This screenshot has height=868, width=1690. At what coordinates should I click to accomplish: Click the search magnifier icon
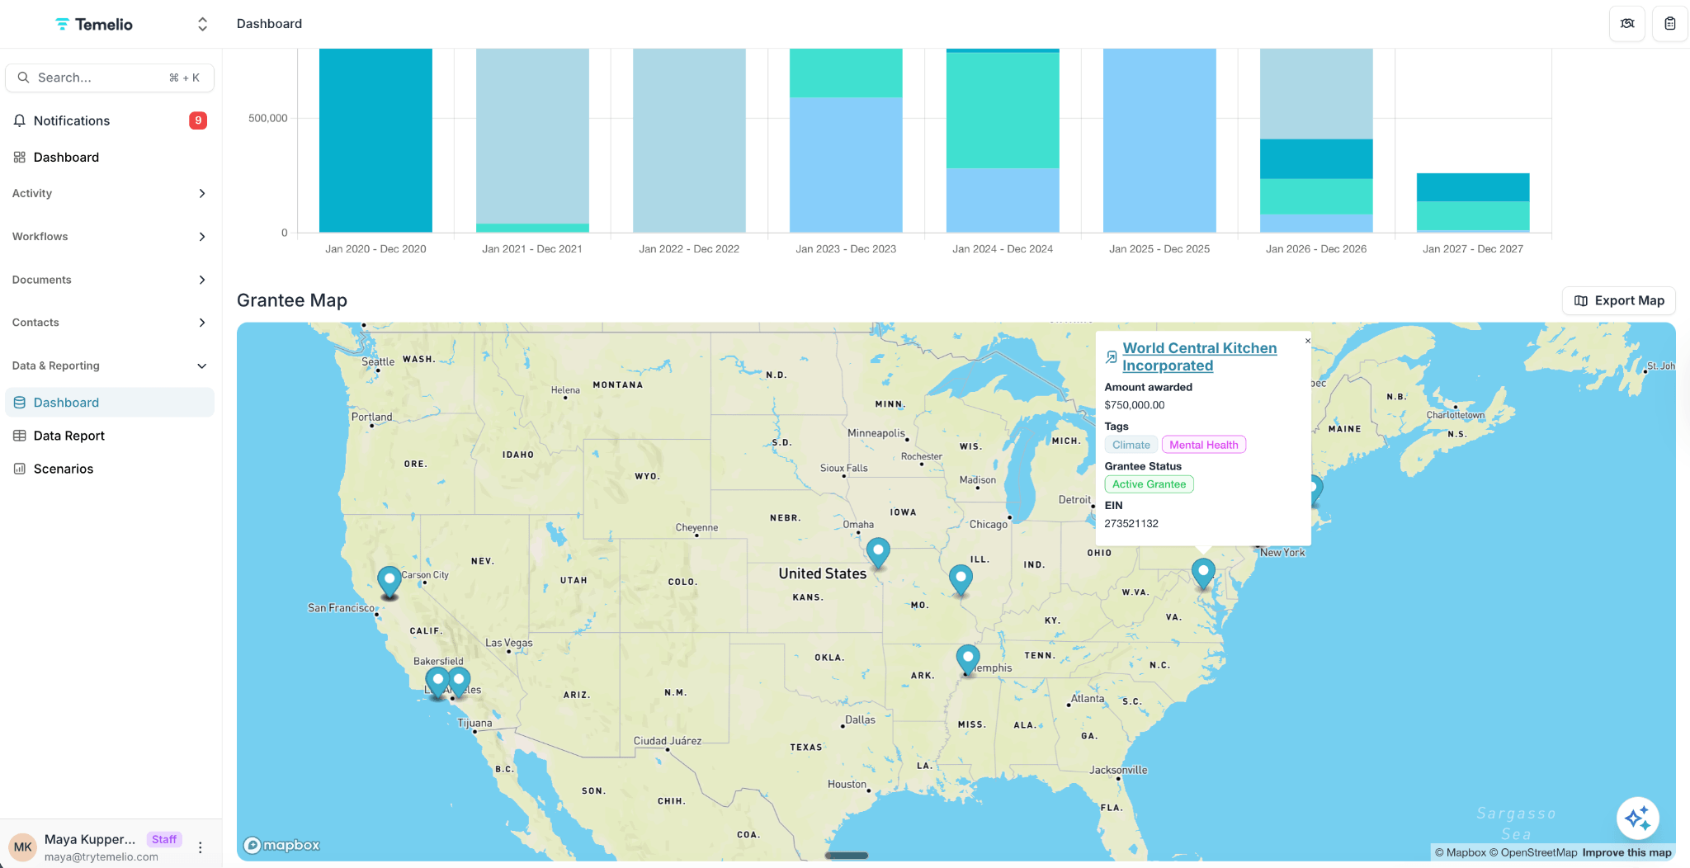[23, 78]
